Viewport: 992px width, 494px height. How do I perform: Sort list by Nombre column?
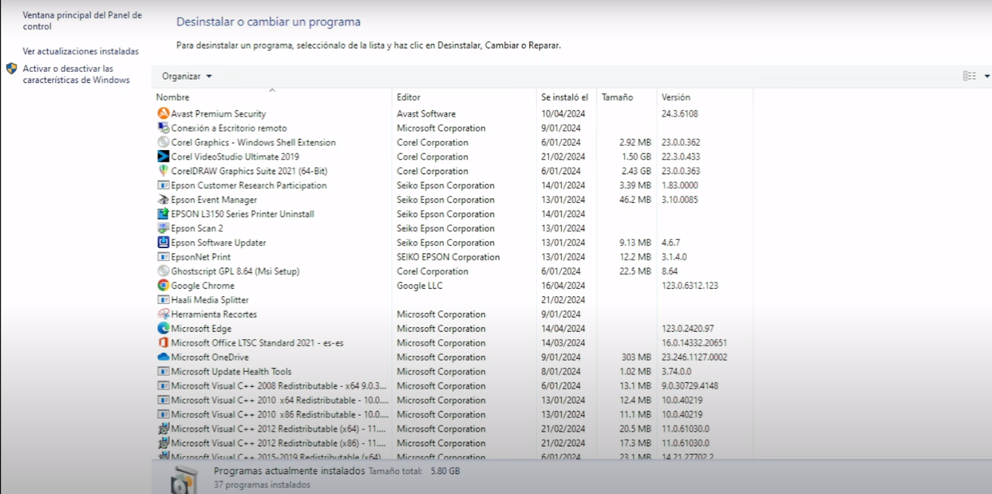pos(172,97)
